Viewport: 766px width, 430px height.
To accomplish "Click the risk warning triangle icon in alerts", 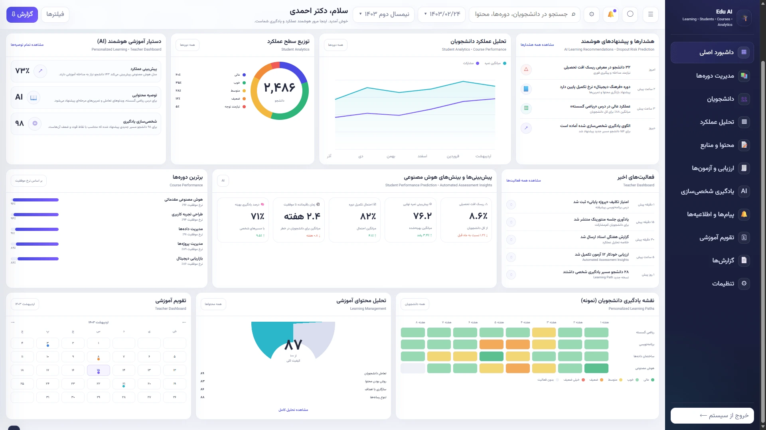I will click(x=526, y=70).
